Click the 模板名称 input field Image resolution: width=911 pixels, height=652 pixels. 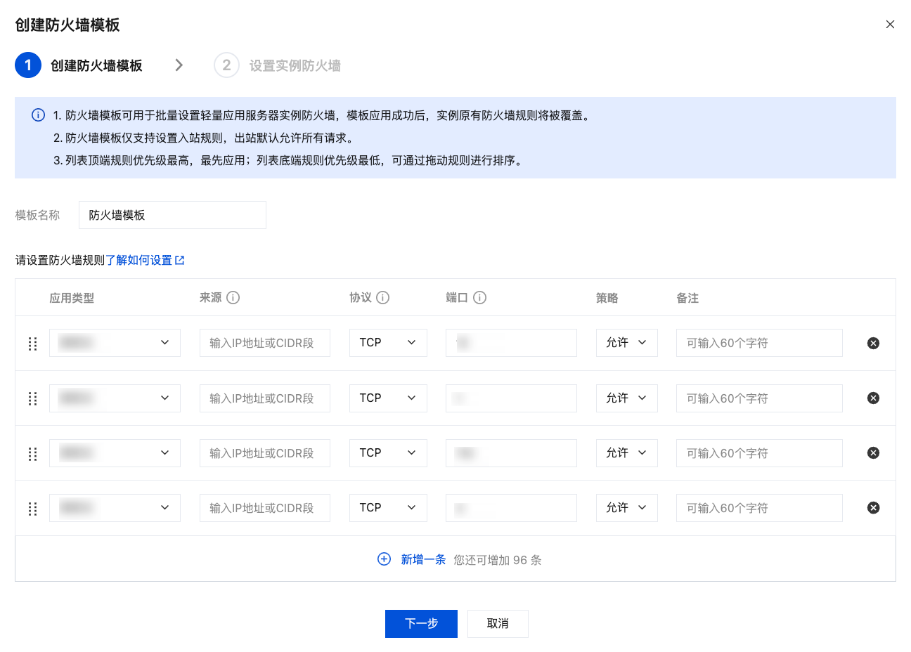[172, 215]
